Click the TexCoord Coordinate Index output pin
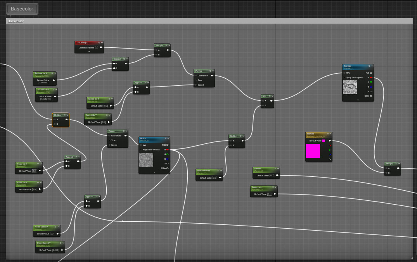417x262 pixels. click(101, 48)
